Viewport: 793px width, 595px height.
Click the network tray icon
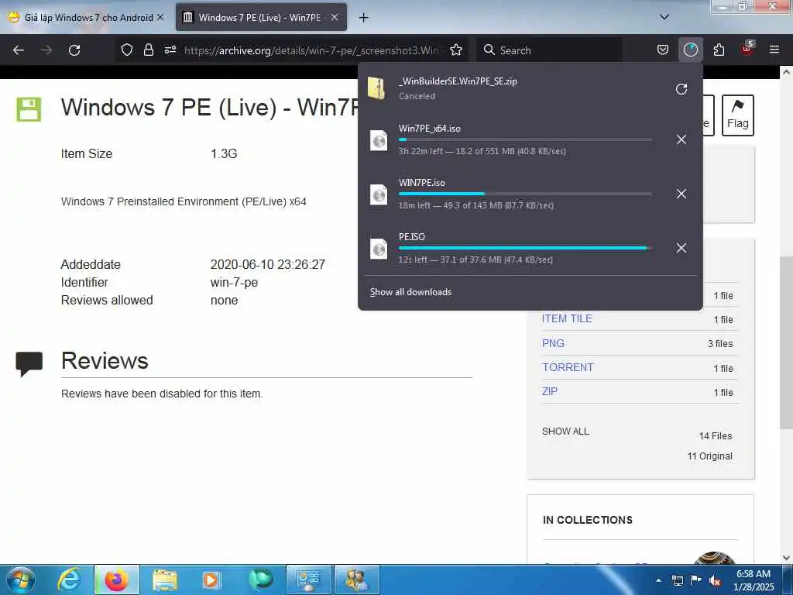coord(677,580)
